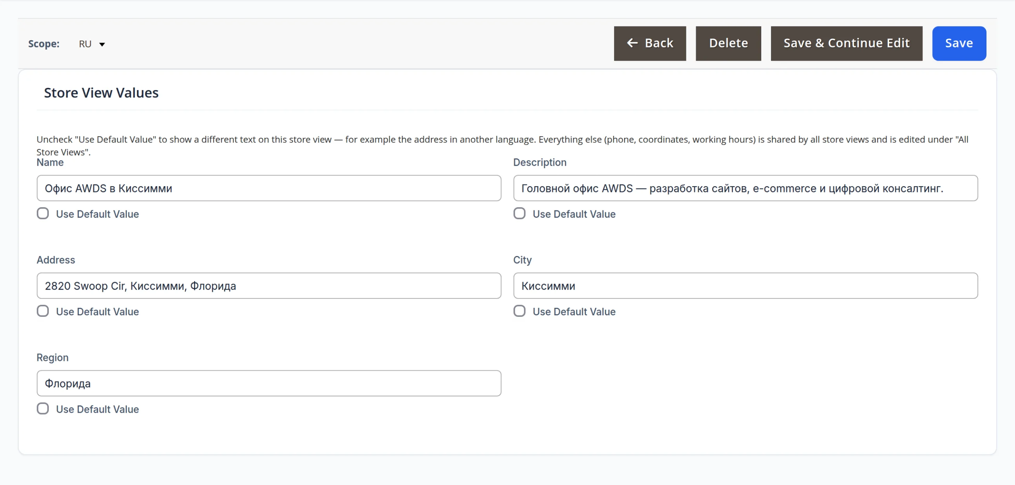Image resolution: width=1015 pixels, height=485 pixels.
Task: Tick Use Default Value under City
Action: click(x=519, y=311)
